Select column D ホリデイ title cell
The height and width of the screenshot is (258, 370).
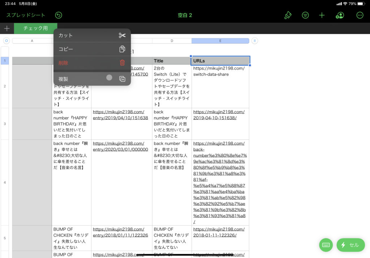(x=172, y=238)
